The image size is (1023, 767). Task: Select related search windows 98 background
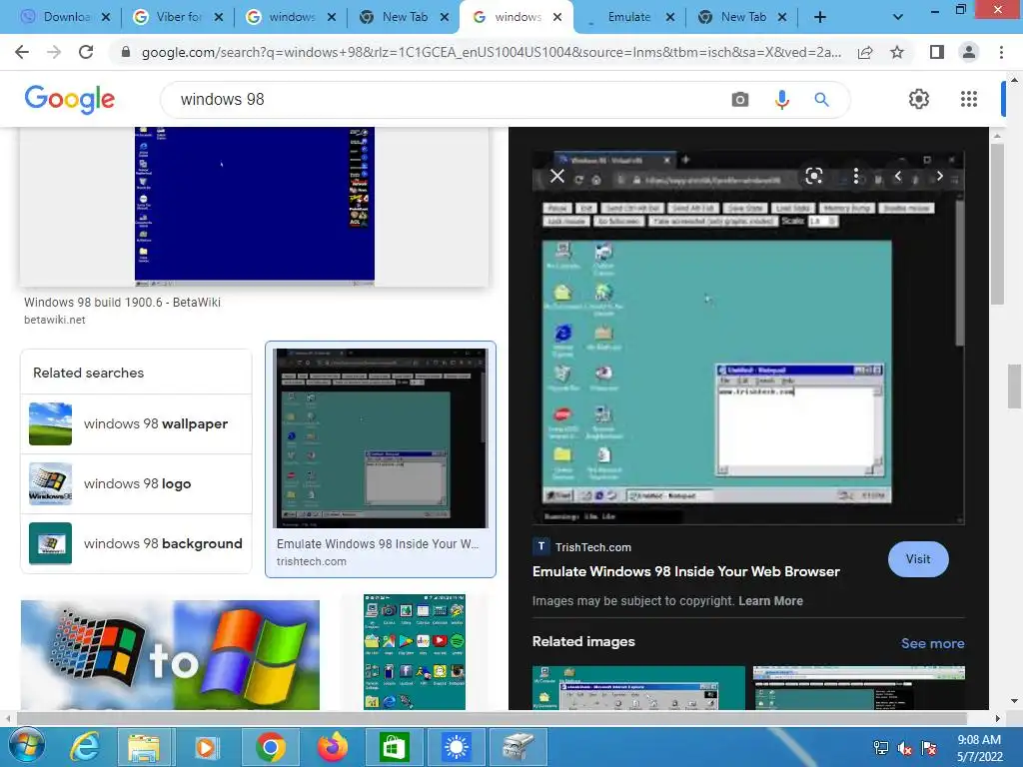pos(136,544)
